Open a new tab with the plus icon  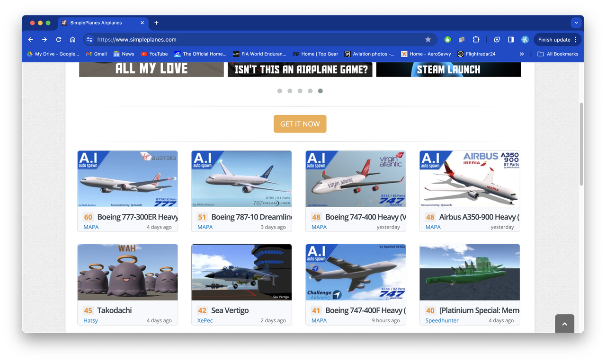click(156, 23)
